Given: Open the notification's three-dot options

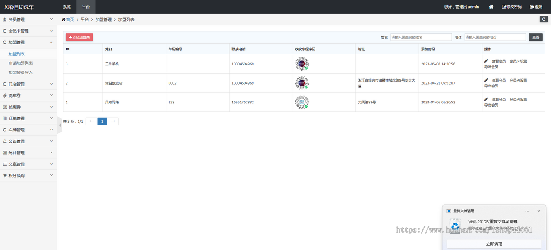Looking at the screenshot, I should (x=527, y=211).
